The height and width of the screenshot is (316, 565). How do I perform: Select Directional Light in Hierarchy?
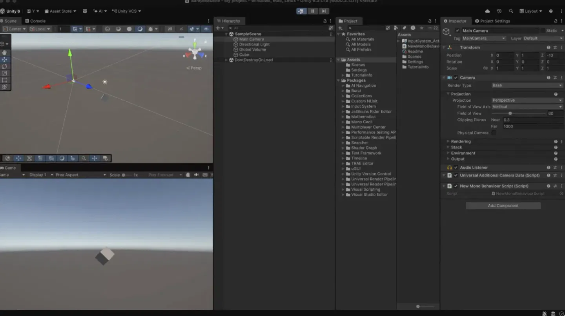click(x=254, y=44)
